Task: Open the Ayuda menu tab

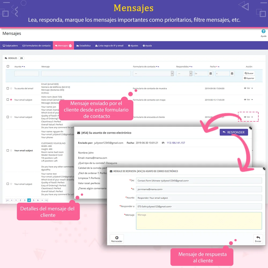Action: [147, 46]
